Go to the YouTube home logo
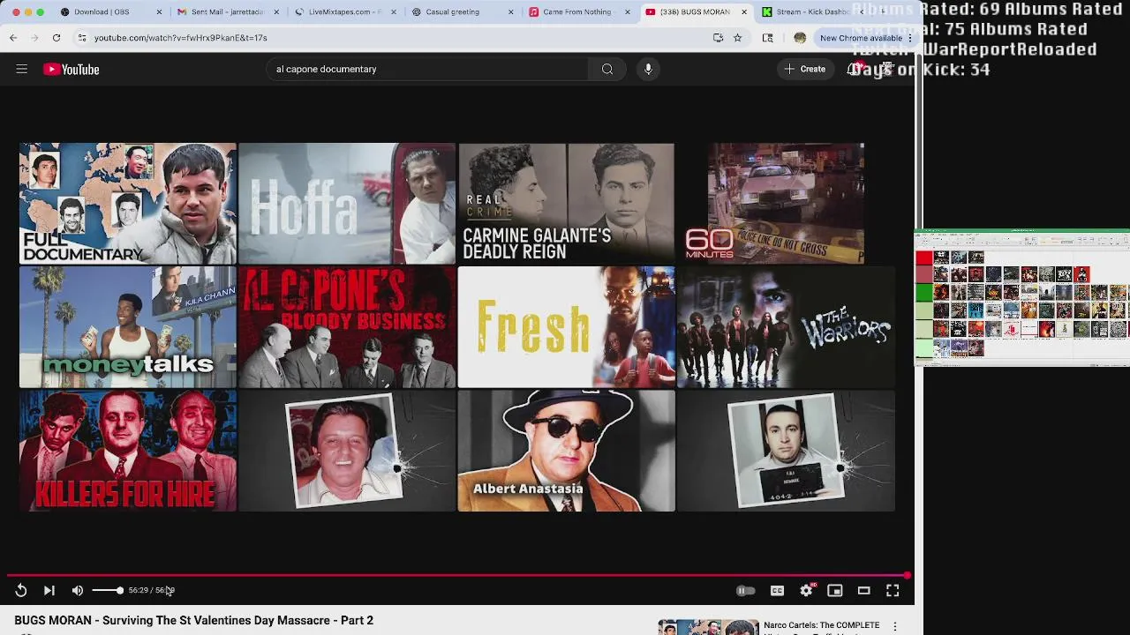The width and height of the screenshot is (1130, 635). pyautogui.click(x=72, y=69)
